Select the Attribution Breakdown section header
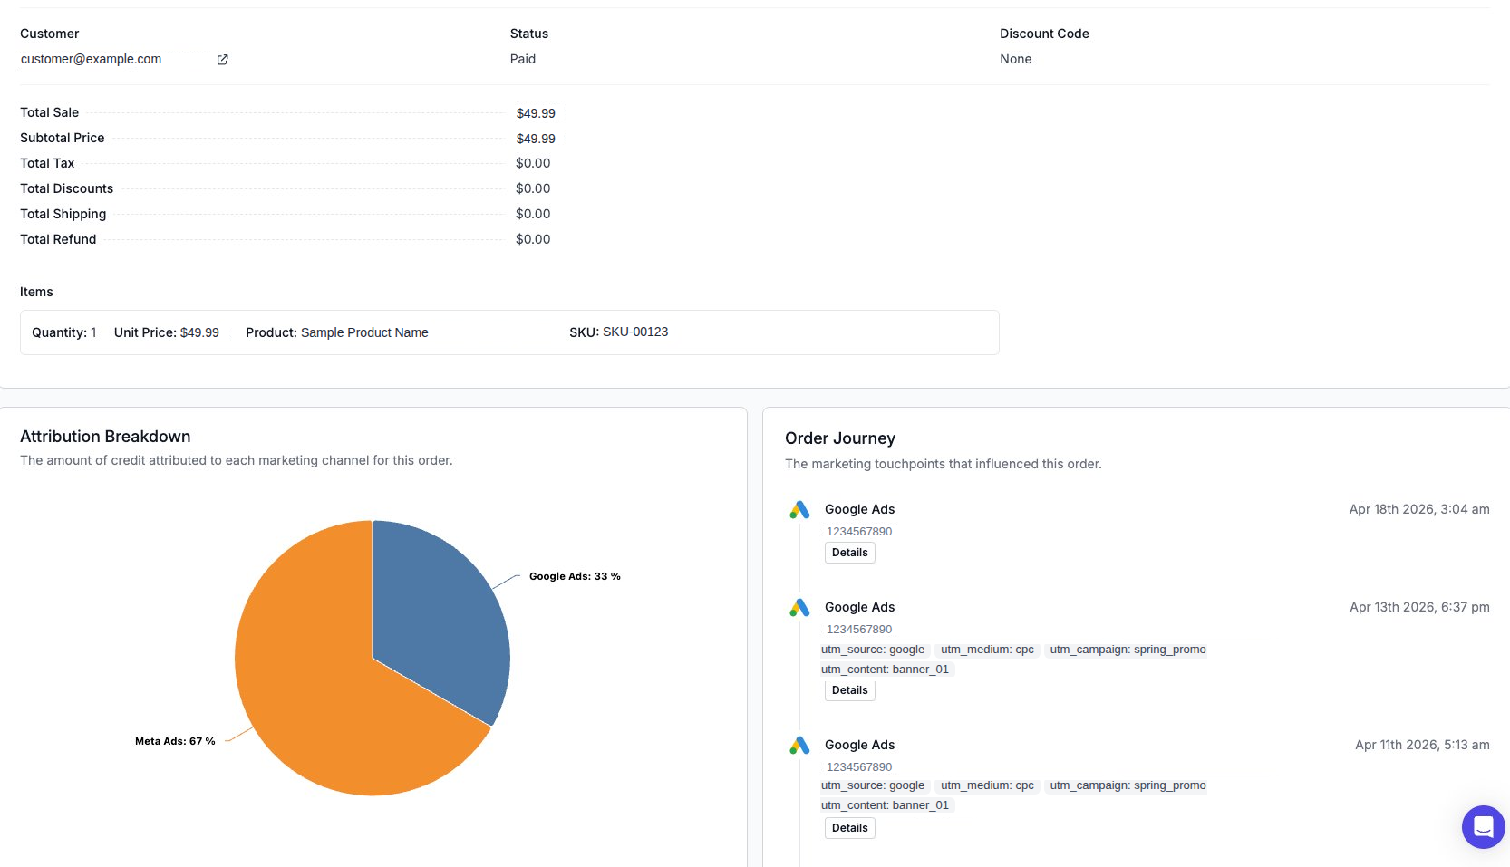 pos(105,436)
